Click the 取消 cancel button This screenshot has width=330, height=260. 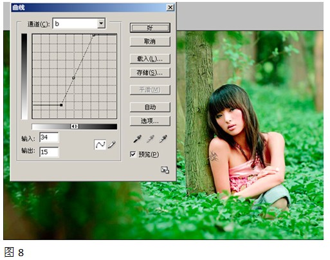(150, 41)
